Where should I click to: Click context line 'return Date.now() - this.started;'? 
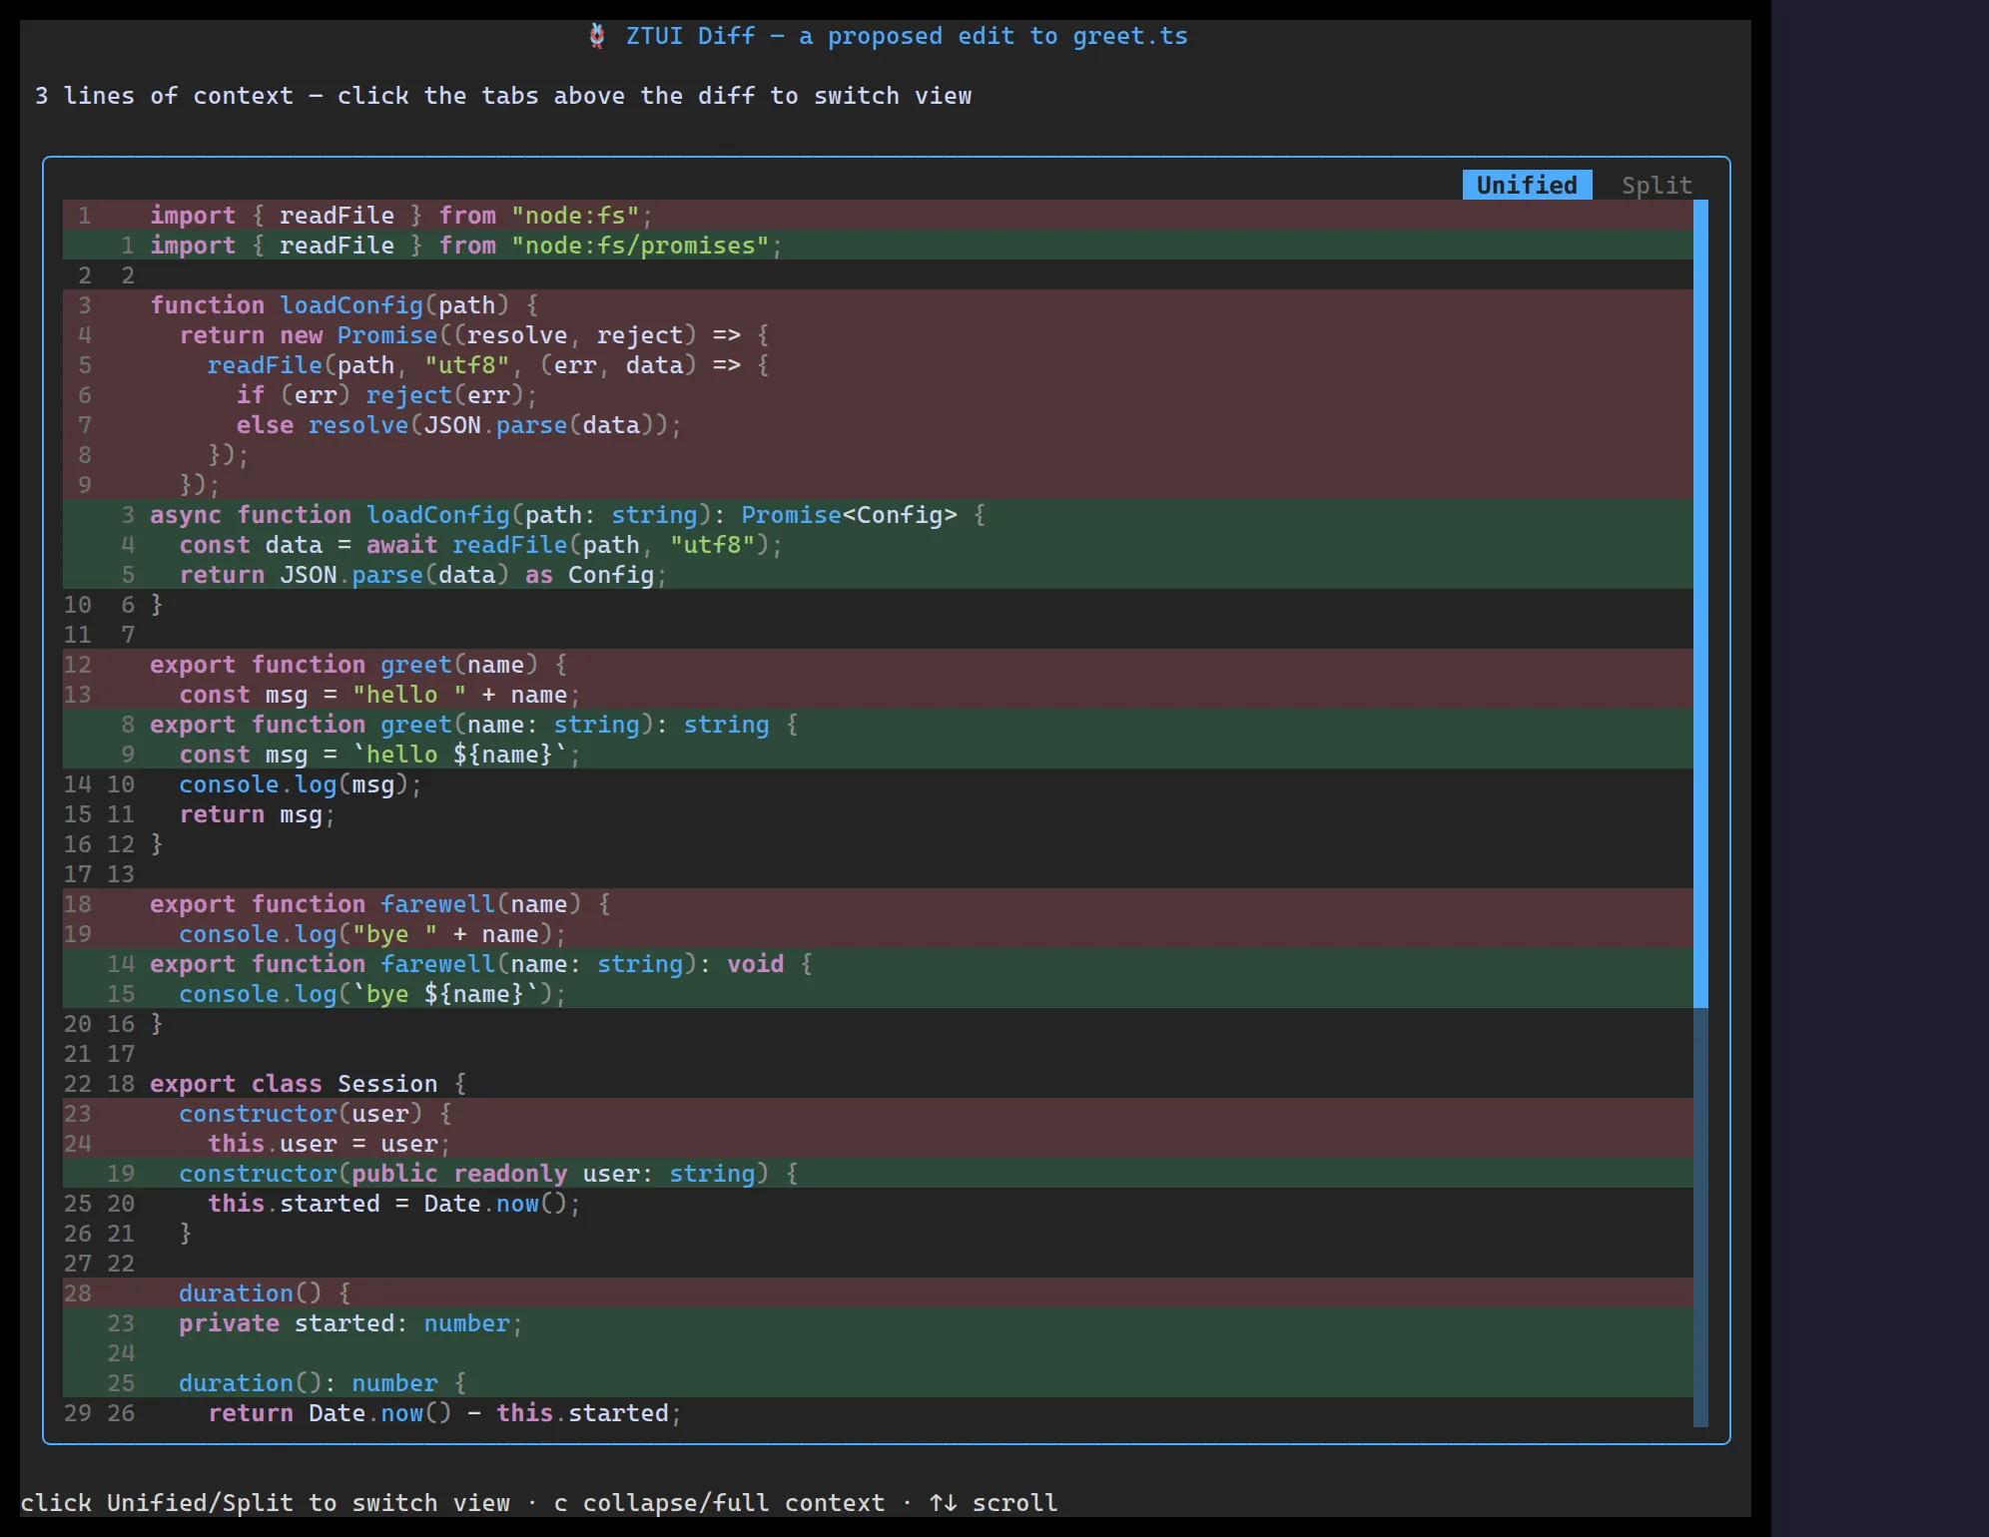click(878, 1412)
